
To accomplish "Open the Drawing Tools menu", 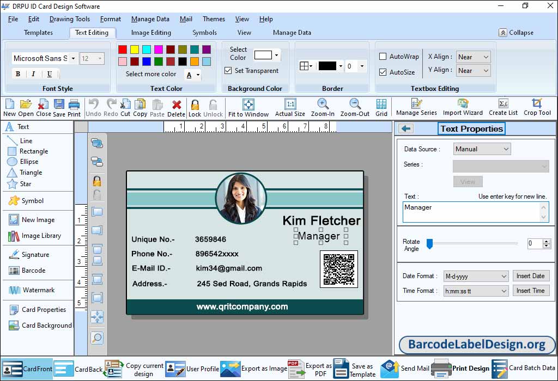I will tap(70, 19).
